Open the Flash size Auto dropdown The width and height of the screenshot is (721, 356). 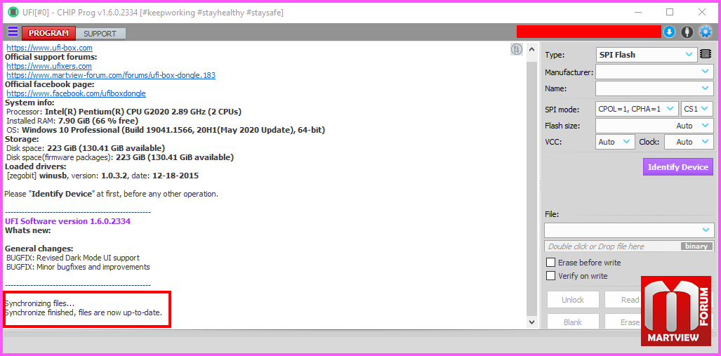[x=654, y=126]
